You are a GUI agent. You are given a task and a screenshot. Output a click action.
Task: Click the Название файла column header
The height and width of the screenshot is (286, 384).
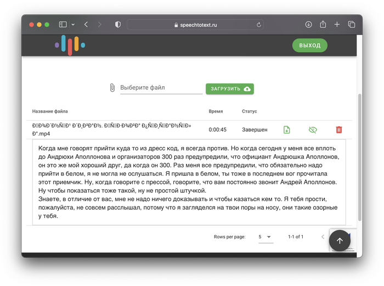pyautogui.click(x=50, y=111)
